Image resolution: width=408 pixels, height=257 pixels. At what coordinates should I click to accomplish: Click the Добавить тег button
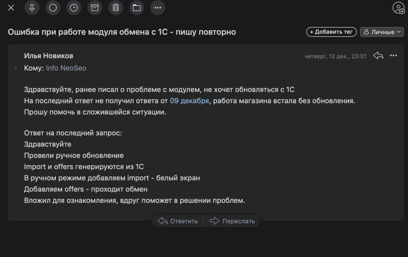pos(331,32)
